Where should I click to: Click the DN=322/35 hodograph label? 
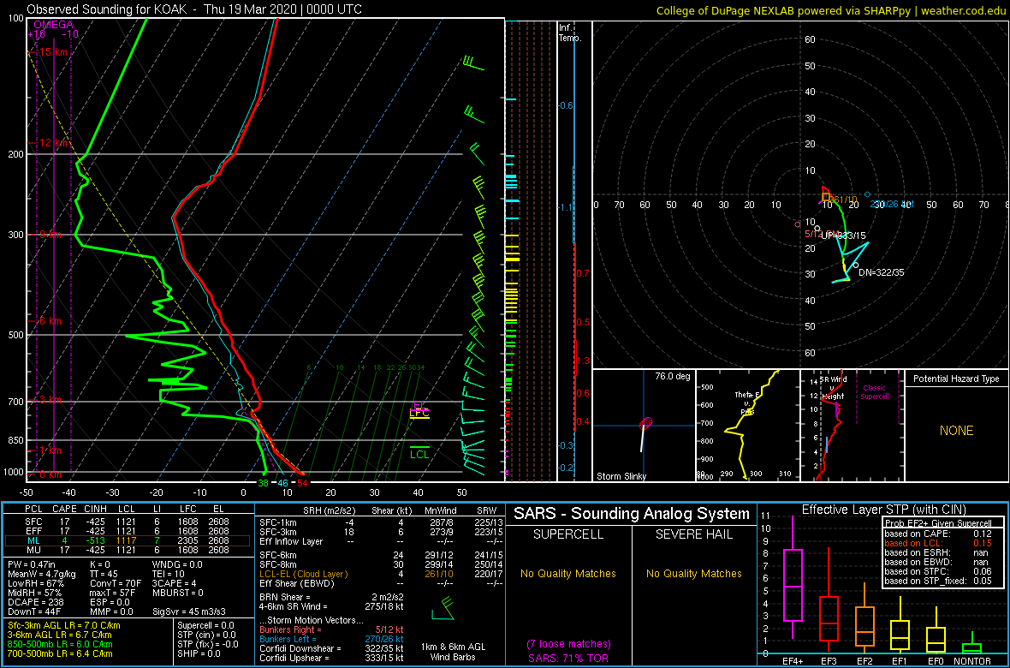point(881,272)
